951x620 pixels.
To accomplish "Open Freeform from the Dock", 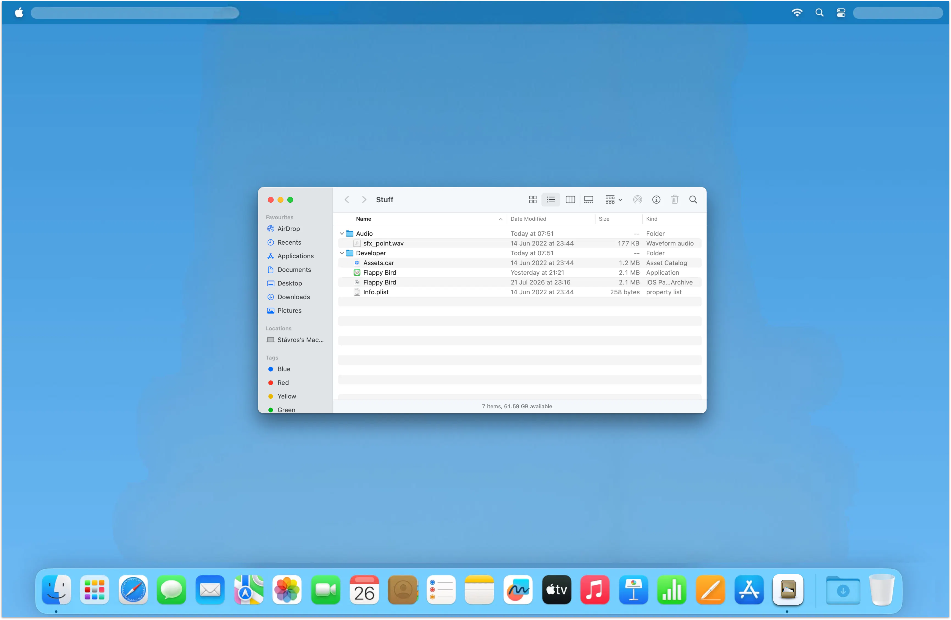I will [518, 590].
